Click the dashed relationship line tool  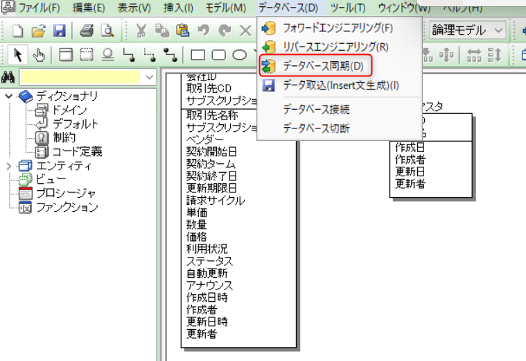(148, 54)
